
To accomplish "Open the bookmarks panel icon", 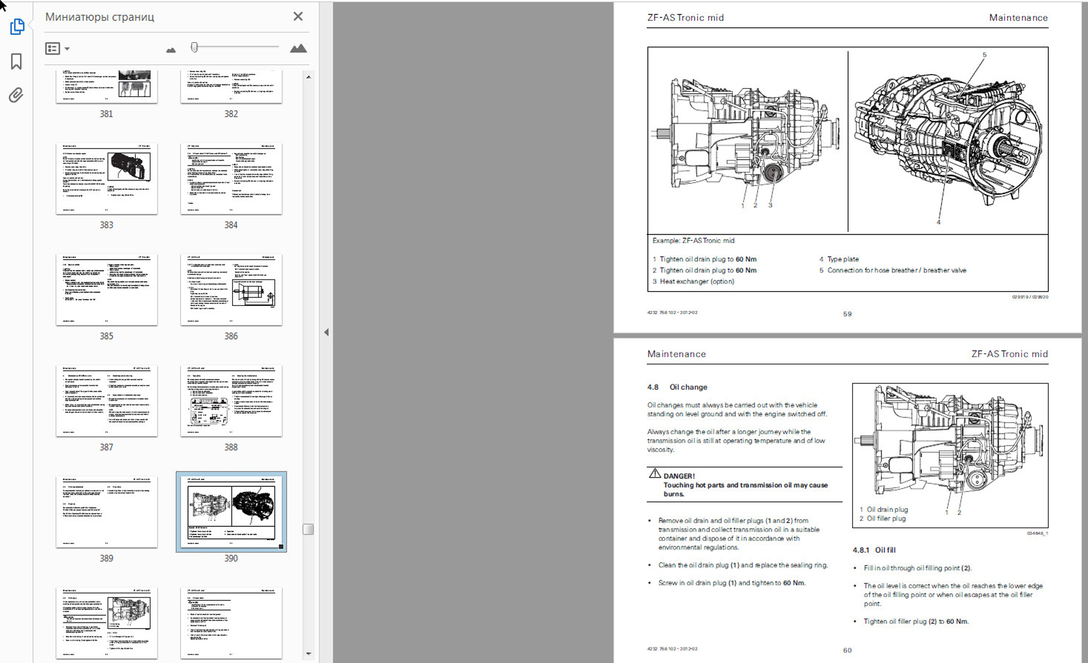I will coord(17,61).
